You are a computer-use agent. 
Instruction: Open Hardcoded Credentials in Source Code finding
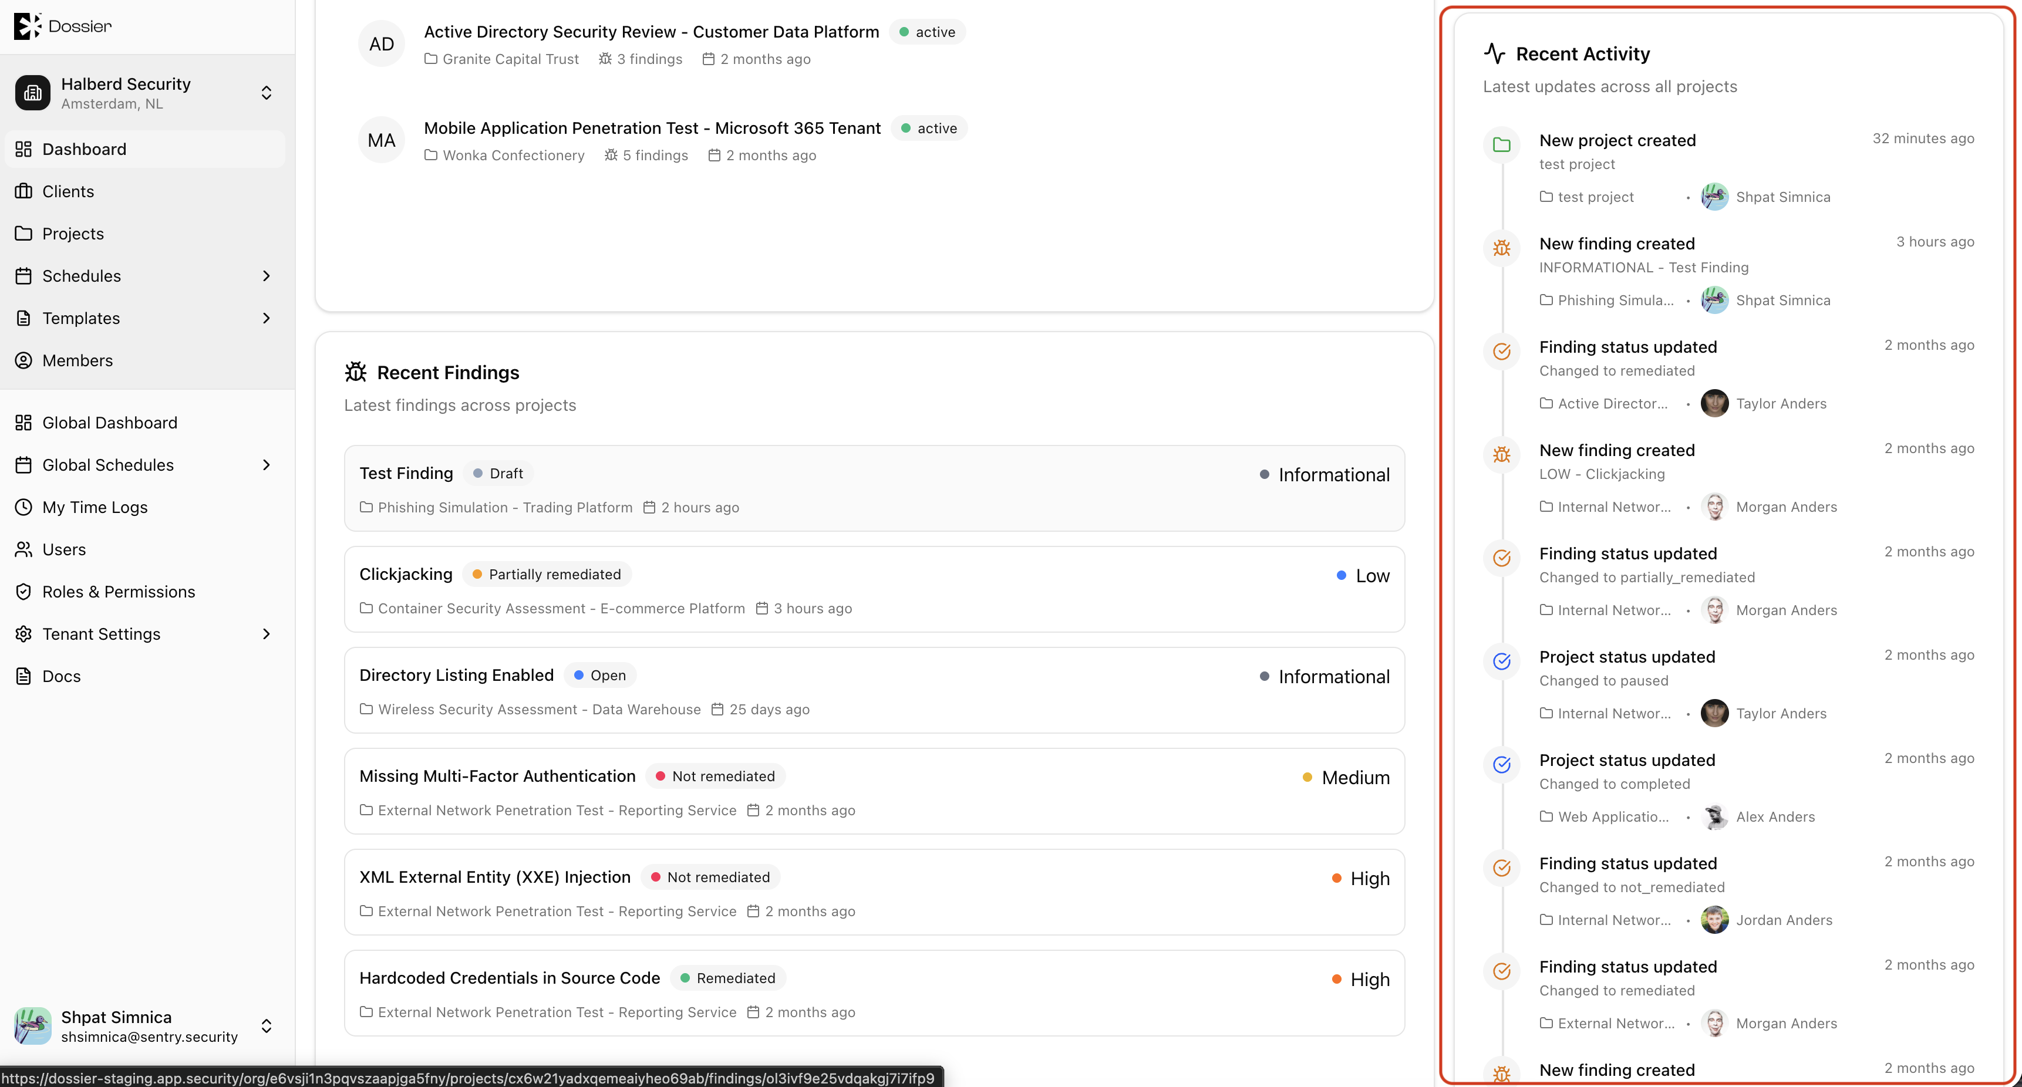[x=874, y=994]
